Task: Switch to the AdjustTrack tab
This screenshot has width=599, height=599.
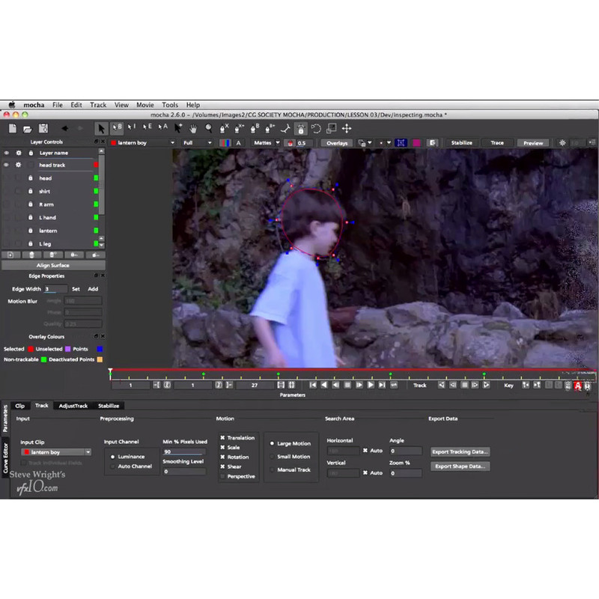Action: pos(73,406)
